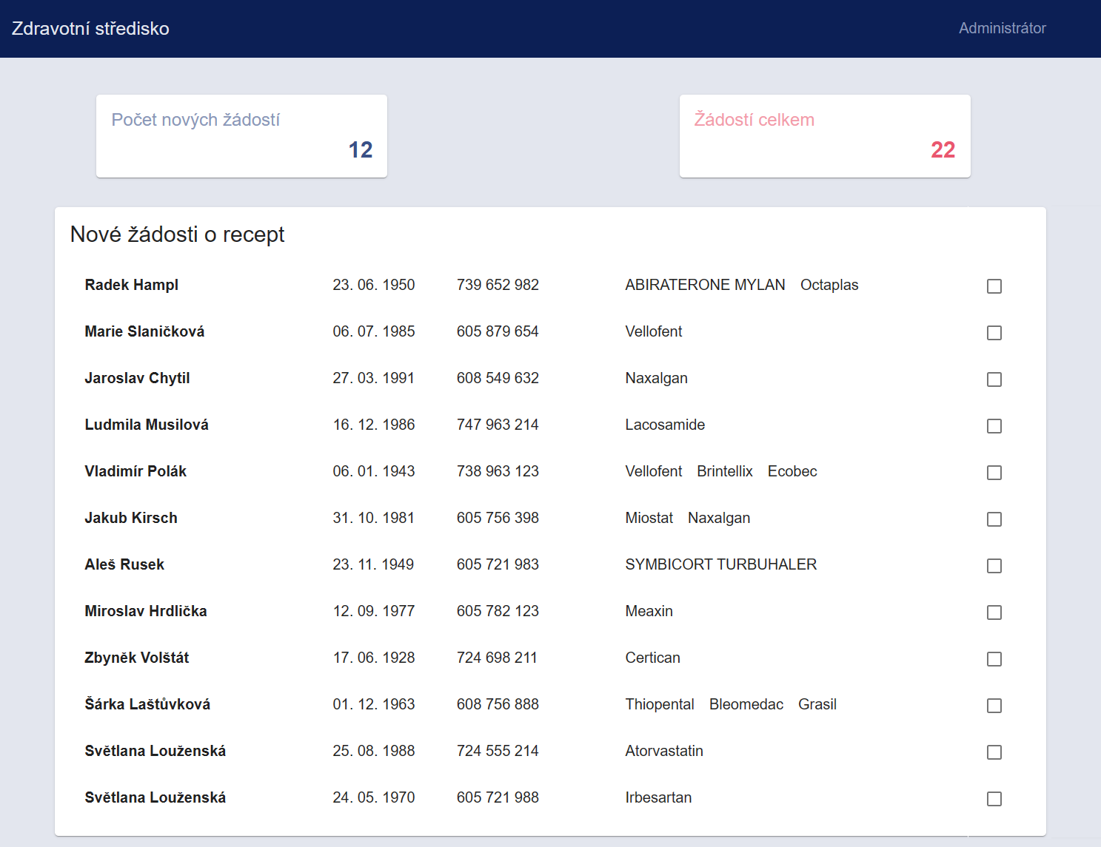
Task: Select Miroslav Hrdlička's checkbox
Action: click(x=994, y=613)
